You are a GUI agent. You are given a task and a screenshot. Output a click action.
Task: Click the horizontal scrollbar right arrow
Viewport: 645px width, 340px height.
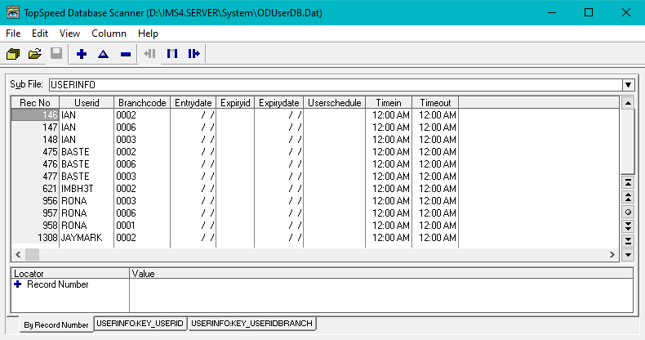pyautogui.click(x=612, y=255)
